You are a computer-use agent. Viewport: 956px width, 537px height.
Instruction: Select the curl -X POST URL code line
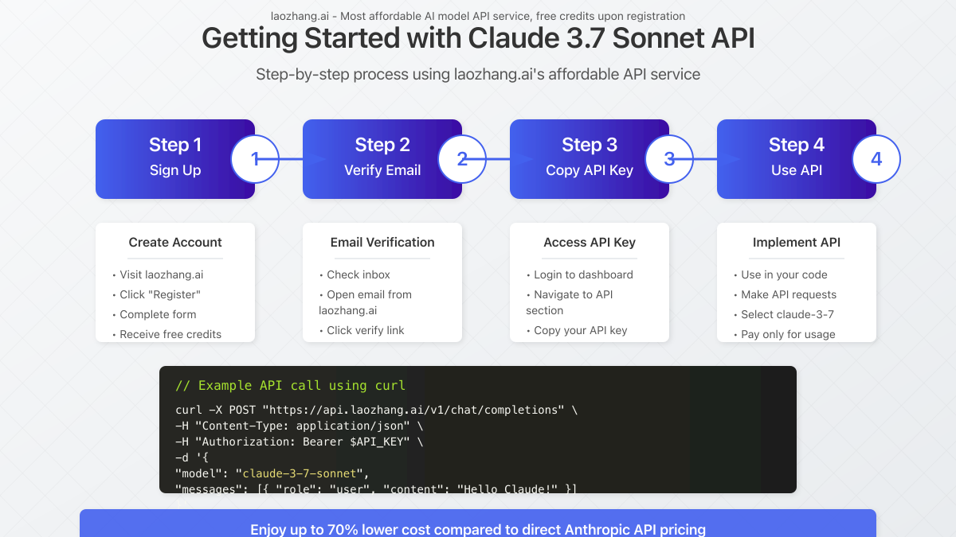[376, 411]
